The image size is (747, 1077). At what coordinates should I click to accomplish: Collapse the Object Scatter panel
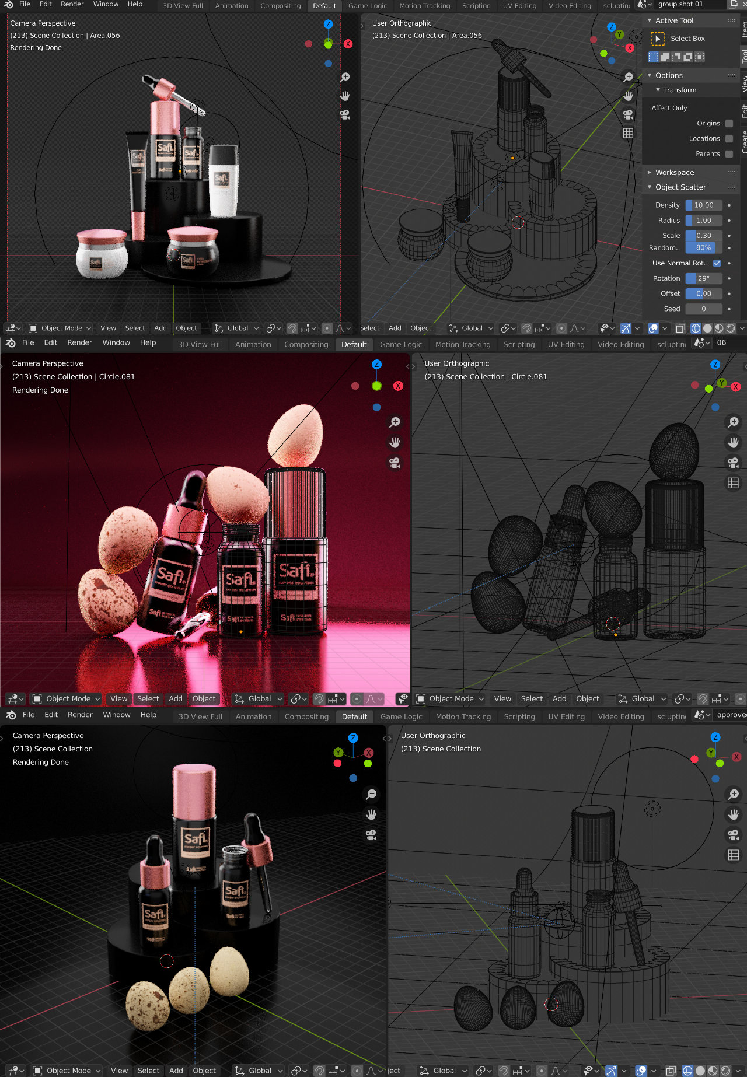click(x=650, y=187)
